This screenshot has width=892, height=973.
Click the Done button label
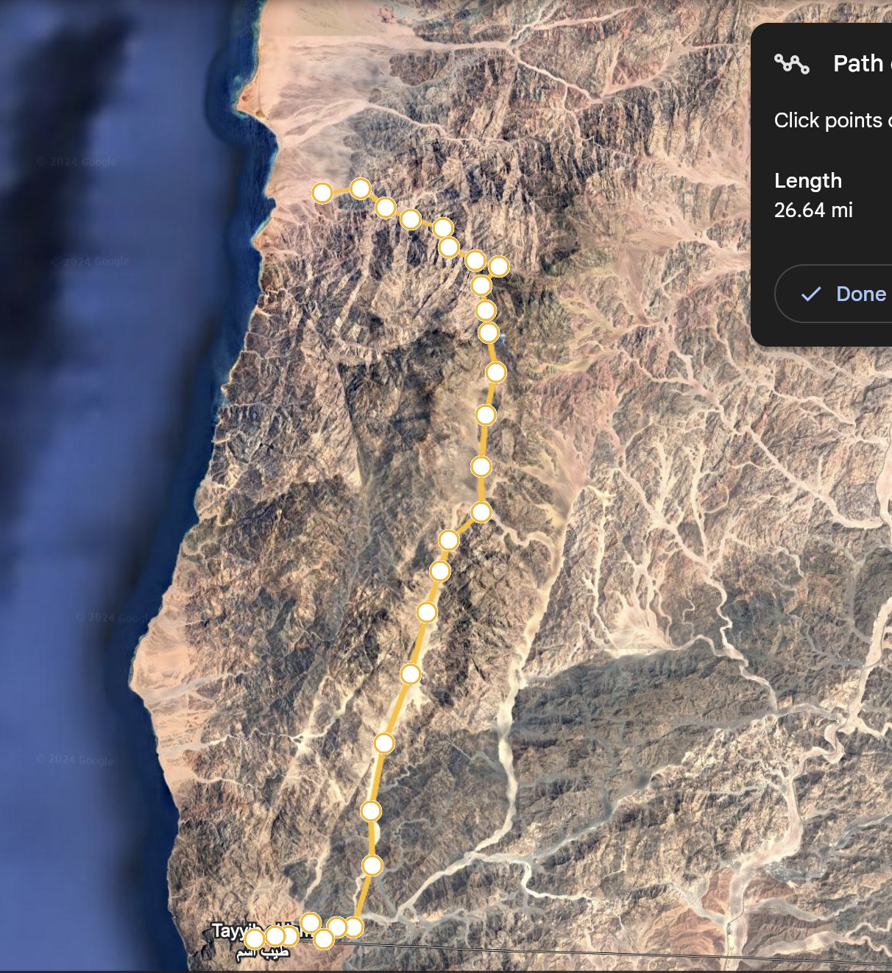[x=861, y=294]
